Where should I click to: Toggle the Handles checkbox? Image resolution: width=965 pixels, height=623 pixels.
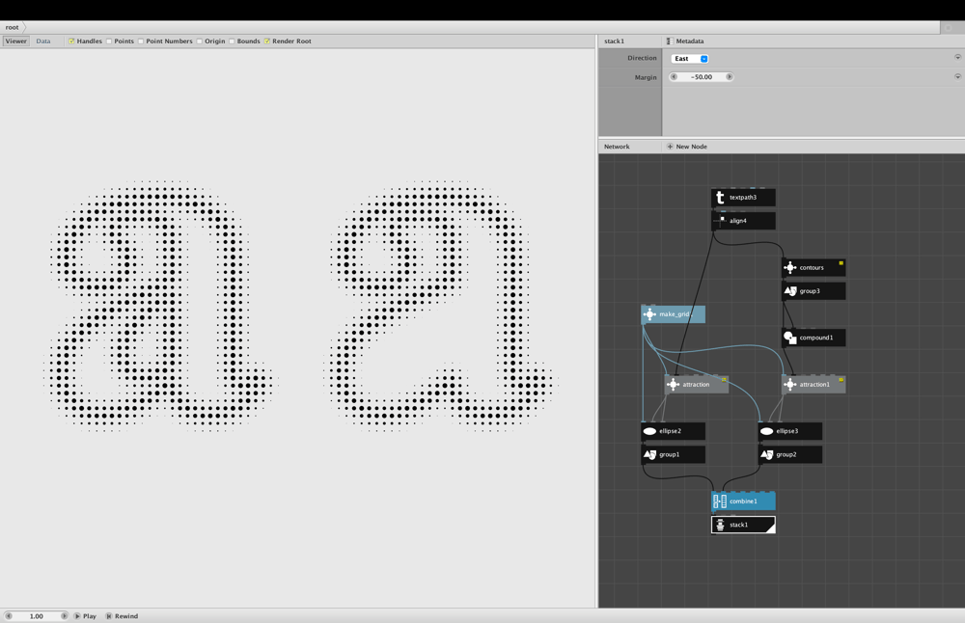coord(71,41)
